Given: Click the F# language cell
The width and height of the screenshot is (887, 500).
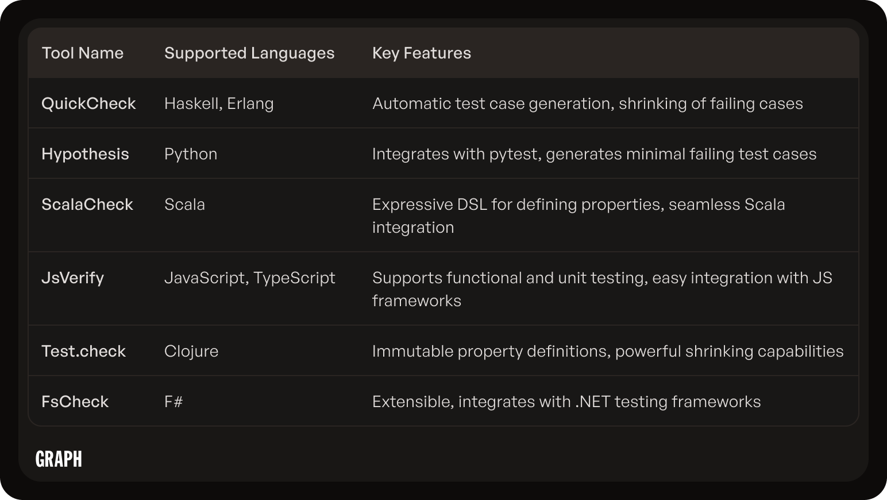Looking at the screenshot, I should (x=173, y=402).
